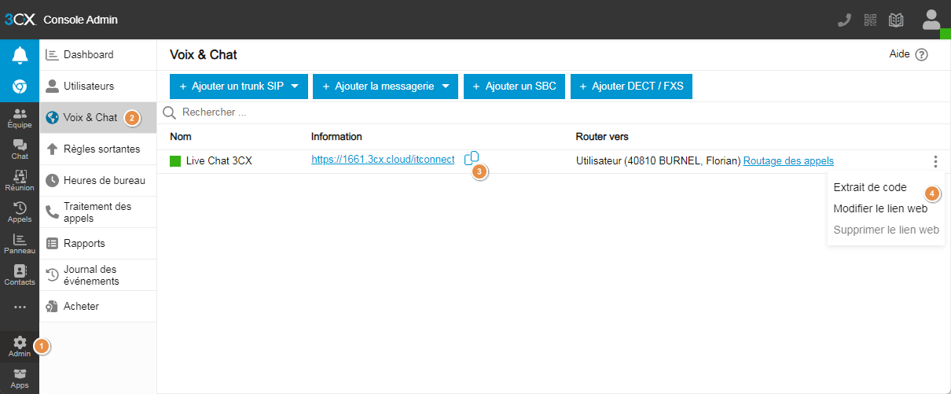Click the Aide help label
The width and height of the screenshot is (951, 394).
pyautogui.click(x=899, y=54)
